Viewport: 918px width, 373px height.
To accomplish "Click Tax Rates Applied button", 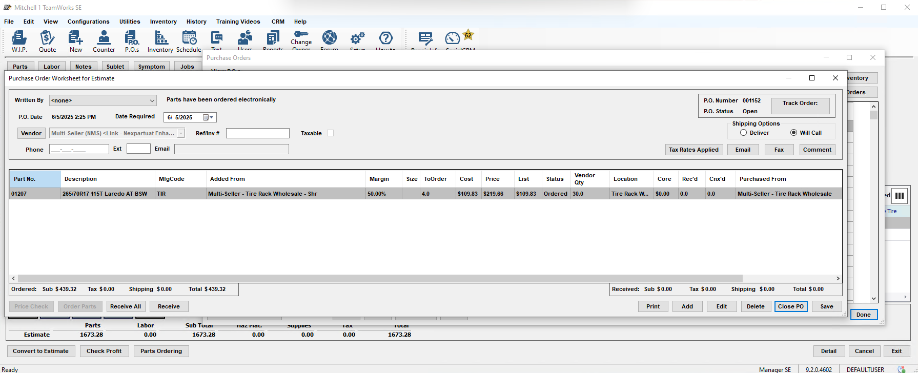I will pos(693,150).
